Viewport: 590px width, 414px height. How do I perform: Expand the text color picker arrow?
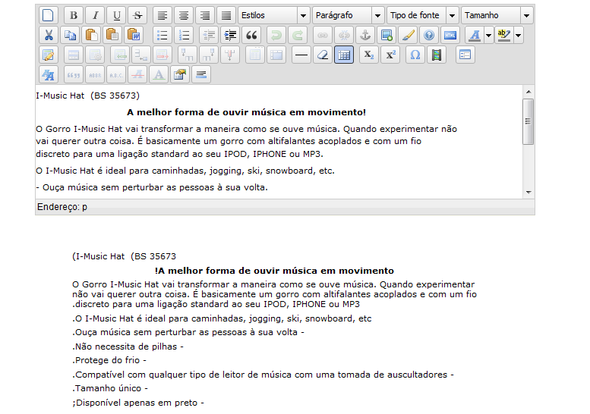(489, 36)
